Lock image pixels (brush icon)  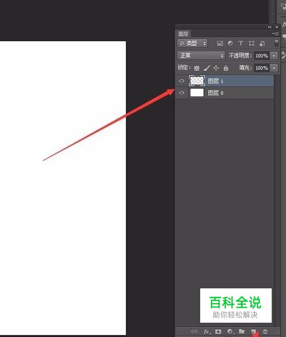coord(206,68)
